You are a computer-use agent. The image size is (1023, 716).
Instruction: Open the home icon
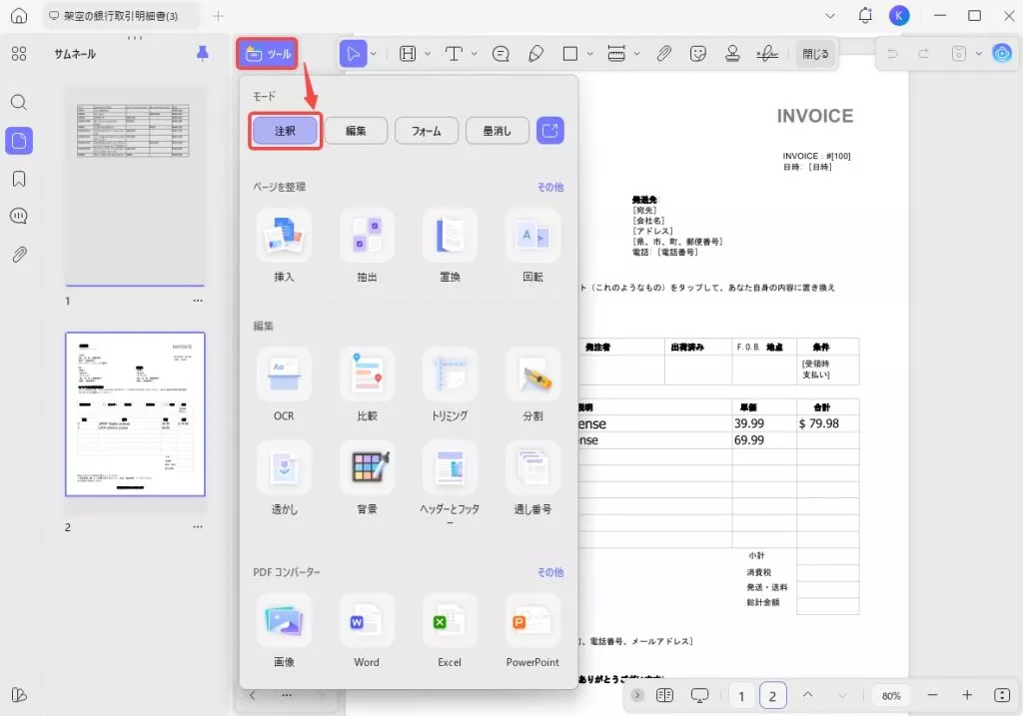click(19, 16)
